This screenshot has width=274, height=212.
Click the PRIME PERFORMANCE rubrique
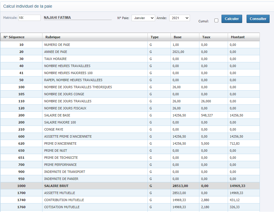pyautogui.click(x=60, y=165)
